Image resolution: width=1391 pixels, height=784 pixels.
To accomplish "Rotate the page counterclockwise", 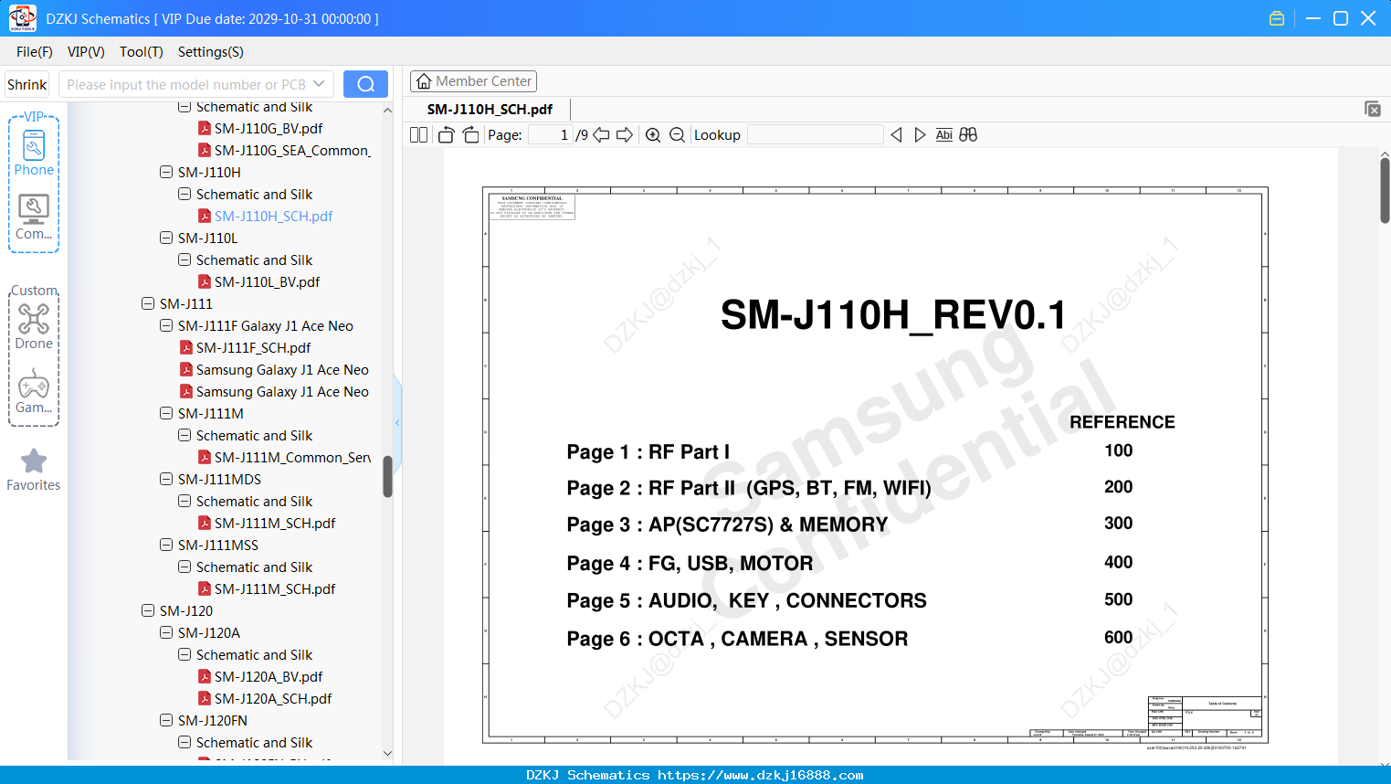I will click(447, 135).
